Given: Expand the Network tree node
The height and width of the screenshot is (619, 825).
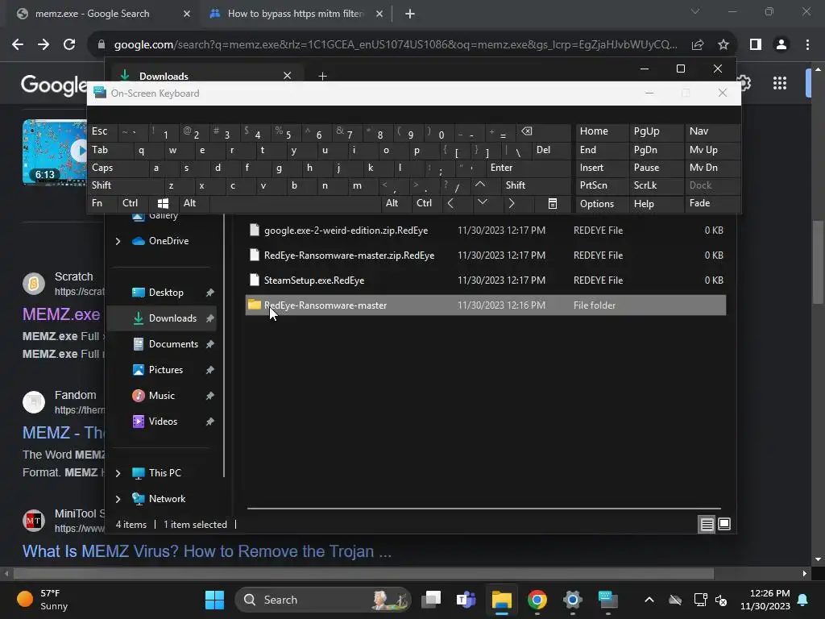Looking at the screenshot, I should click(118, 499).
